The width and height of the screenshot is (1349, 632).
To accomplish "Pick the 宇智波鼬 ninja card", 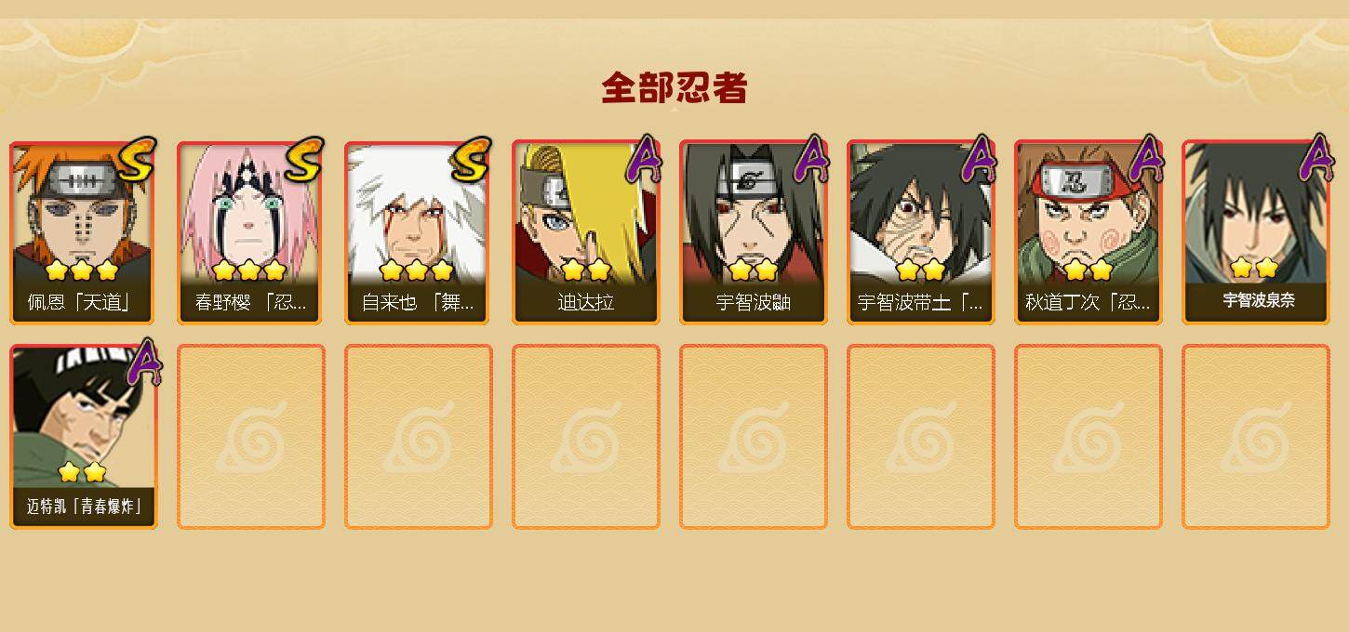I will point(754,232).
